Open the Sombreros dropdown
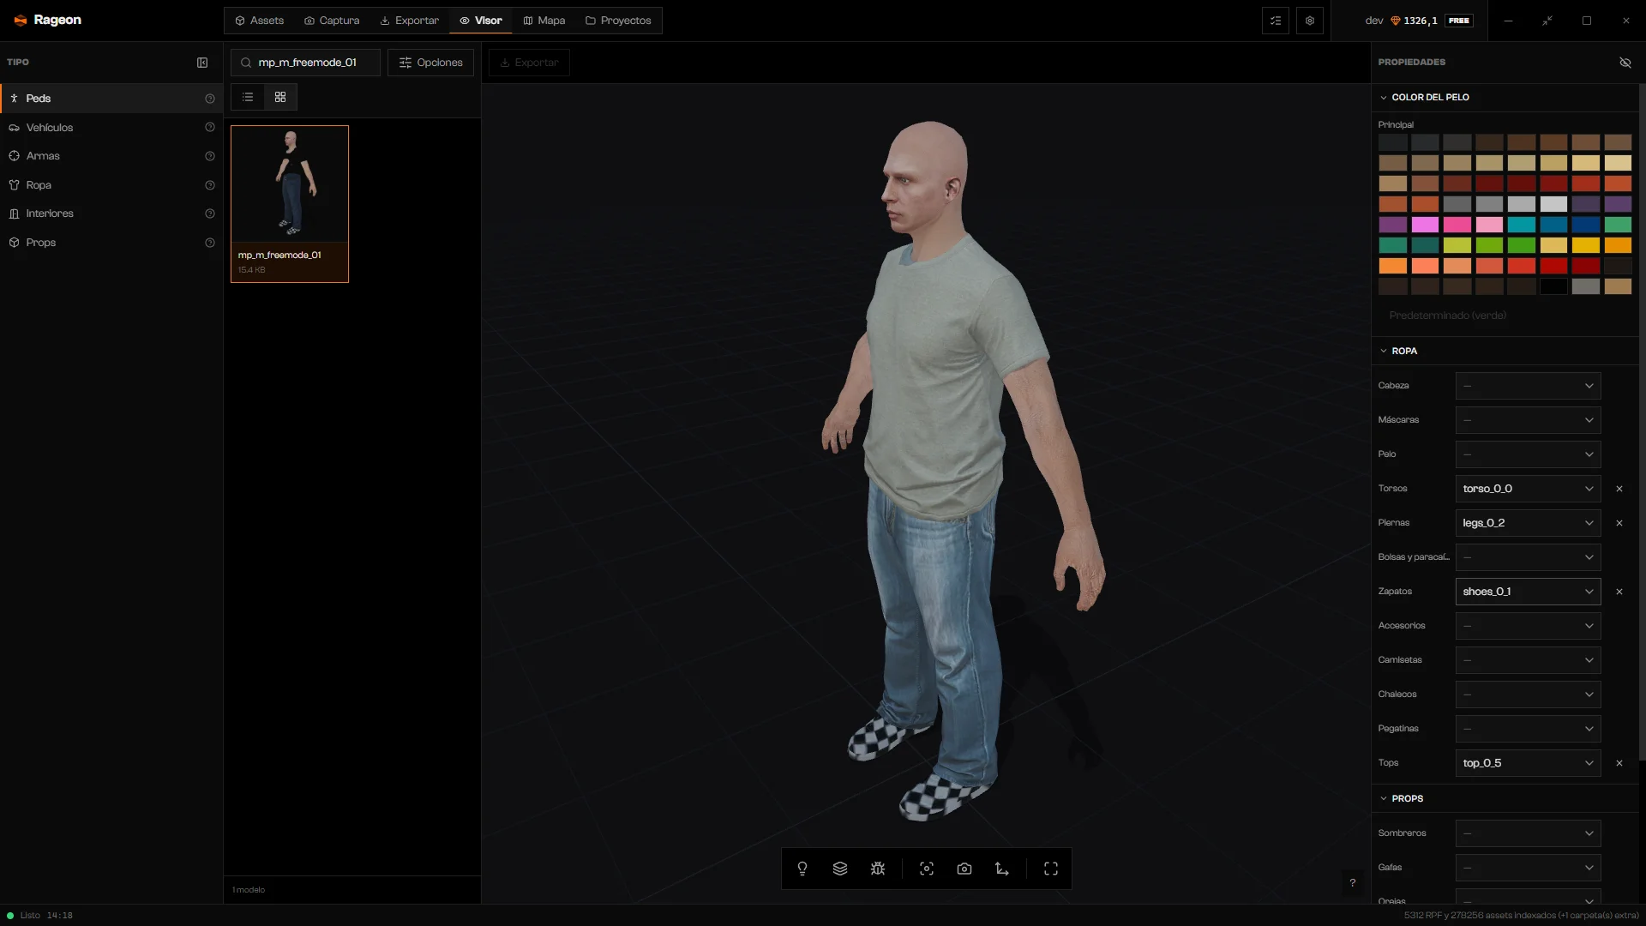This screenshot has height=926, width=1646. (1528, 833)
